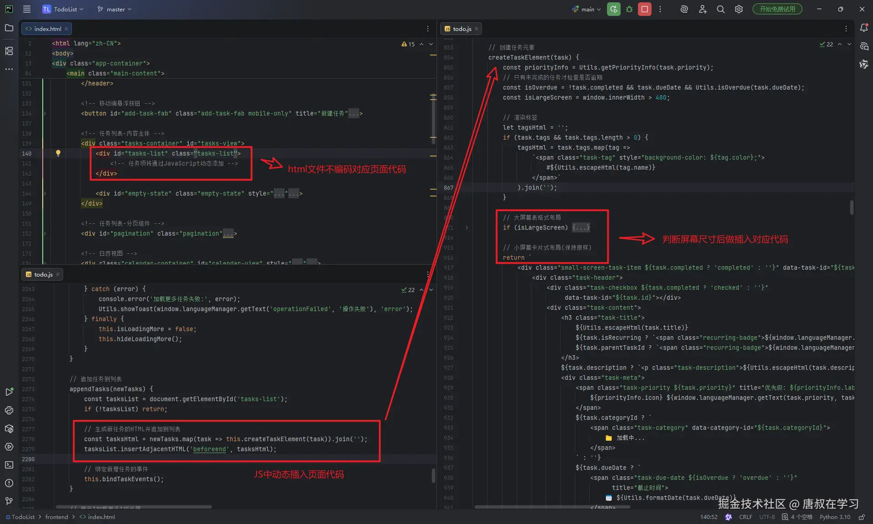Open the Structure tool window icon
Image resolution: width=873 pixels, height=524 pixels.
[x=9, y=51]
